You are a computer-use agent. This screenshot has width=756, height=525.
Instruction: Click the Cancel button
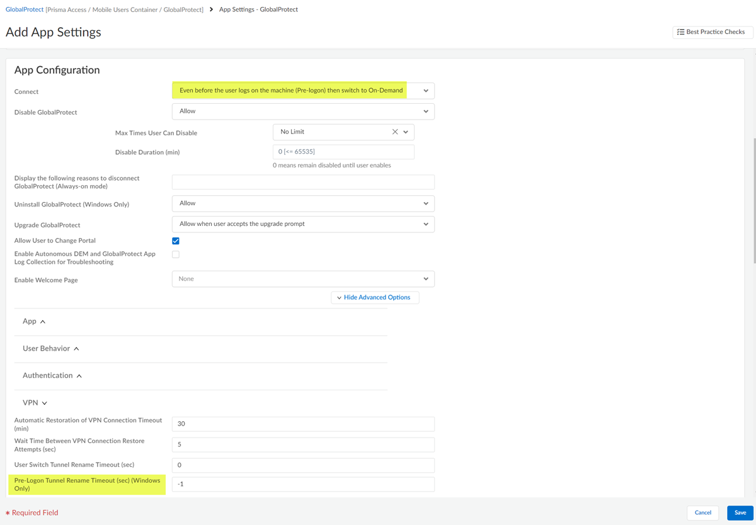click(703, 513)
